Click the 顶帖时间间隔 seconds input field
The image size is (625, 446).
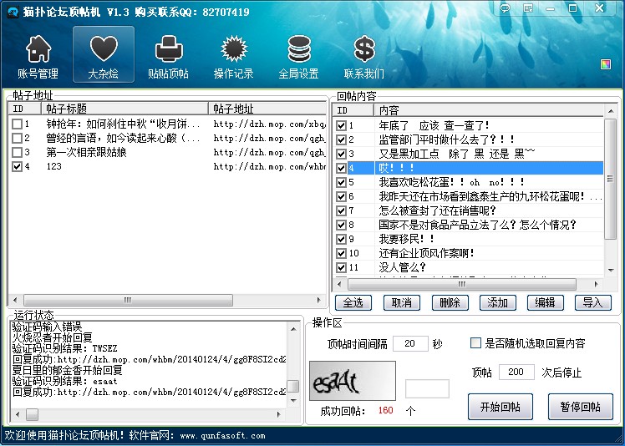[409, 344]
